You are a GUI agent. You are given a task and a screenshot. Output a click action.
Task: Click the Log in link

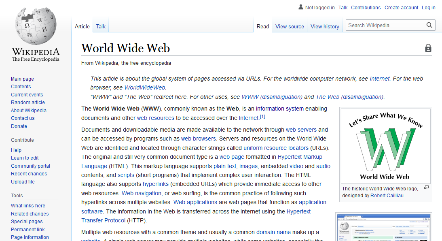429,8
